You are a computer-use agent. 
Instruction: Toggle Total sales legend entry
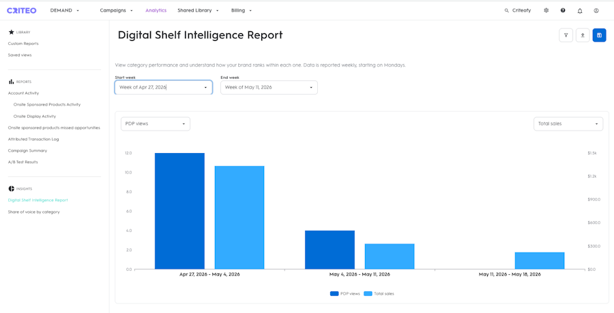(x=379, y=294)
